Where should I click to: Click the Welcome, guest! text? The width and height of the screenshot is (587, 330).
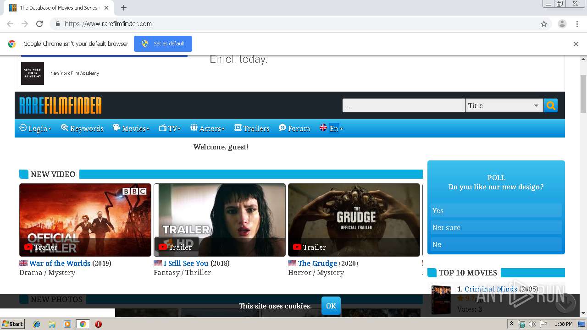point(221,147)
